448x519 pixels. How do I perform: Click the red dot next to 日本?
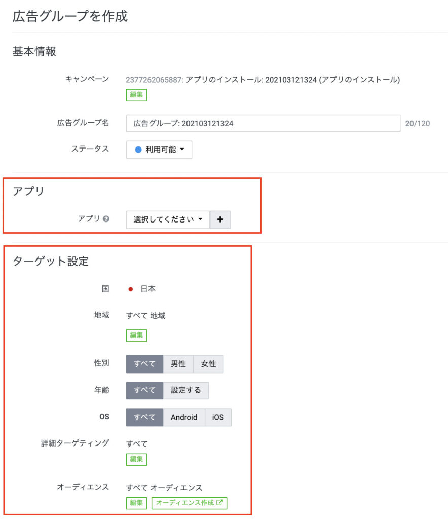[130, 288]
